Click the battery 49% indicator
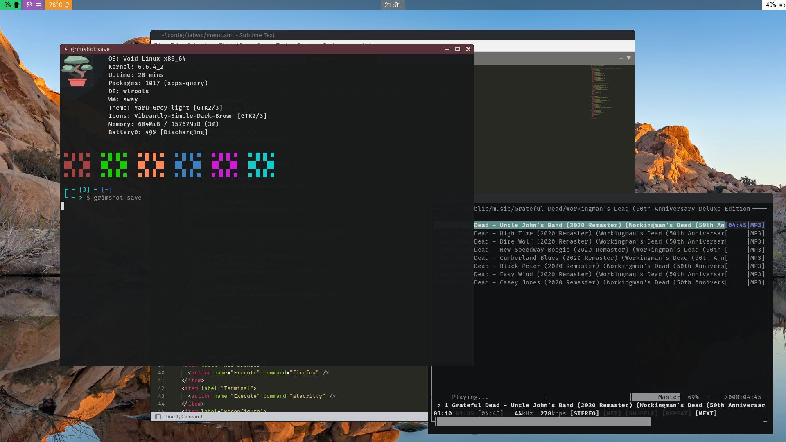The height and width of the screenshot is (442, 786). coord(774,5)
